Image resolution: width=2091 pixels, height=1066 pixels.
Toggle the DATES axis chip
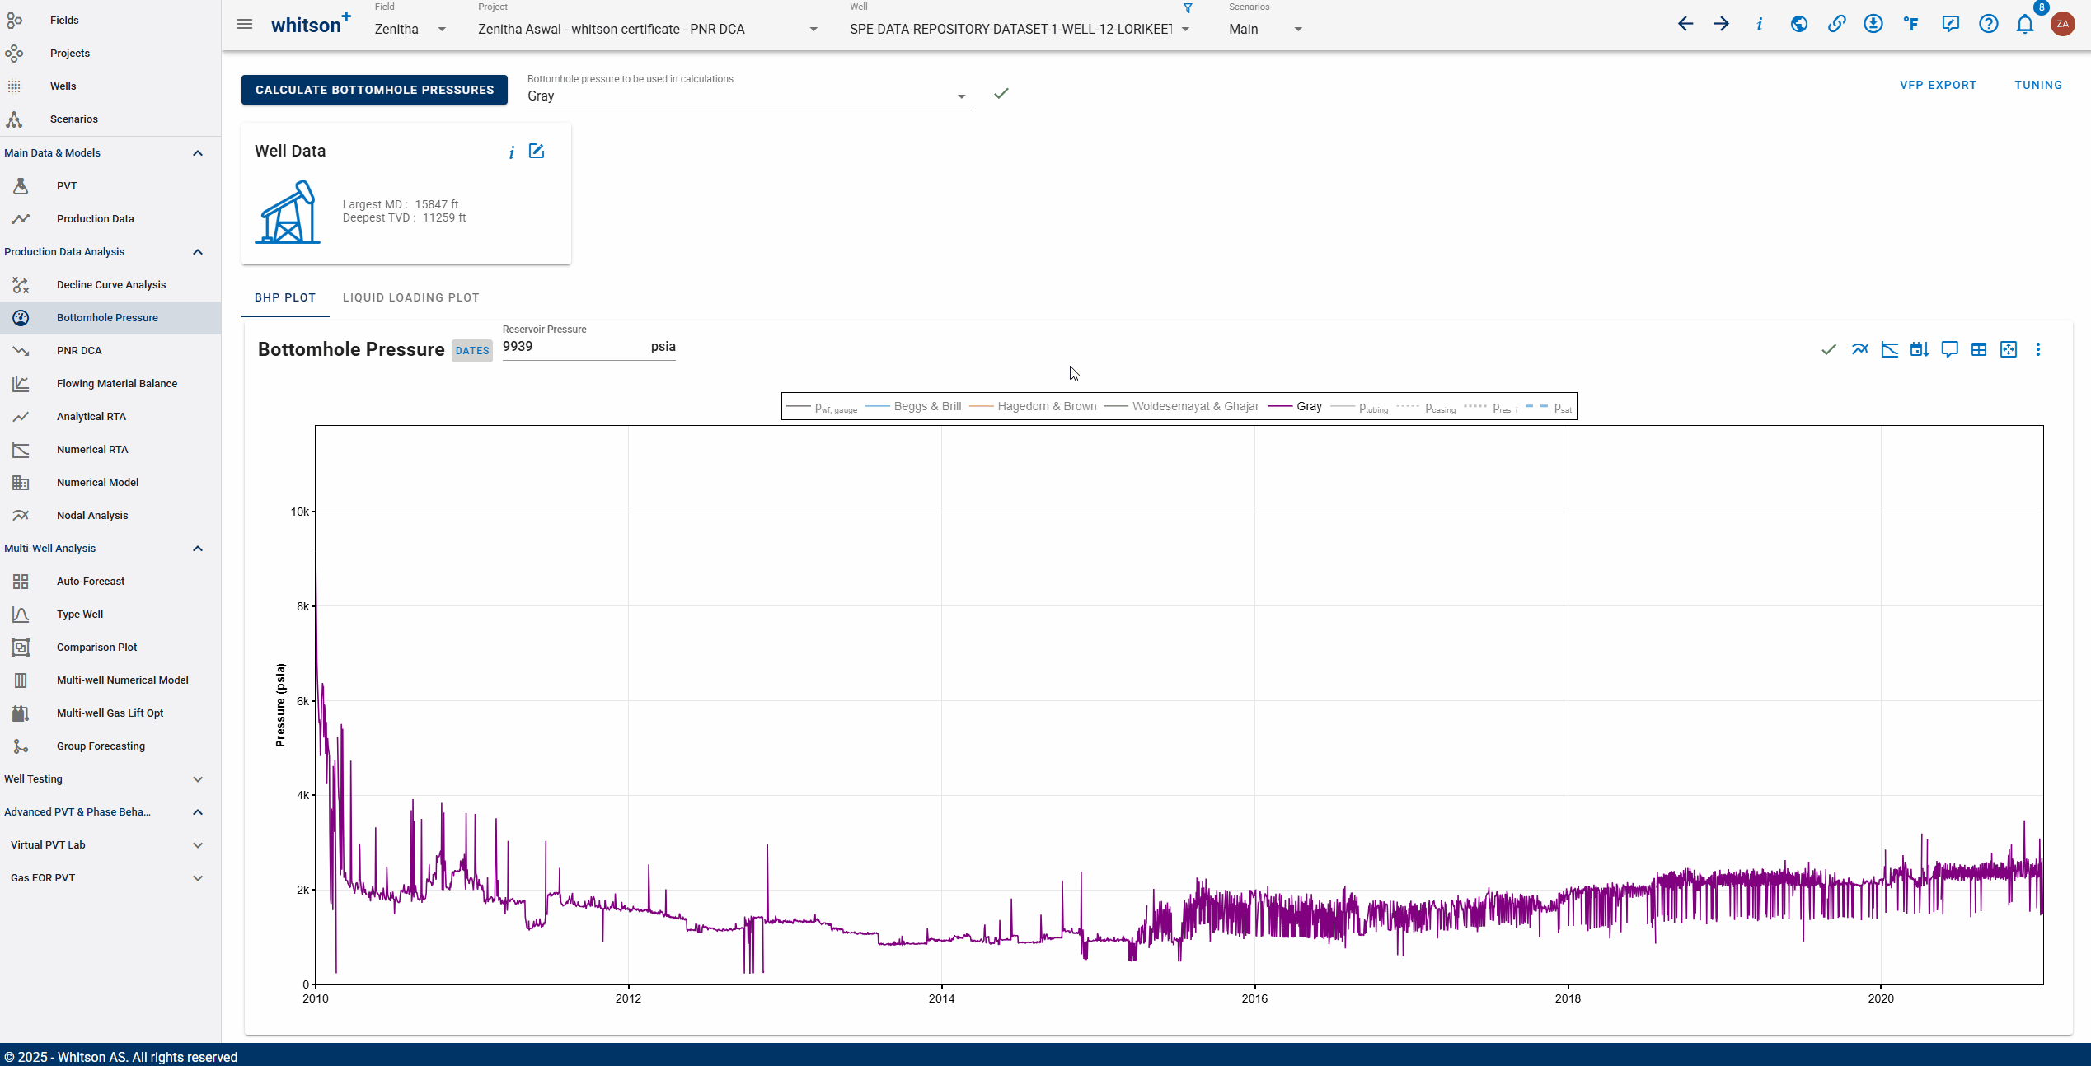(x=472, y=351)
